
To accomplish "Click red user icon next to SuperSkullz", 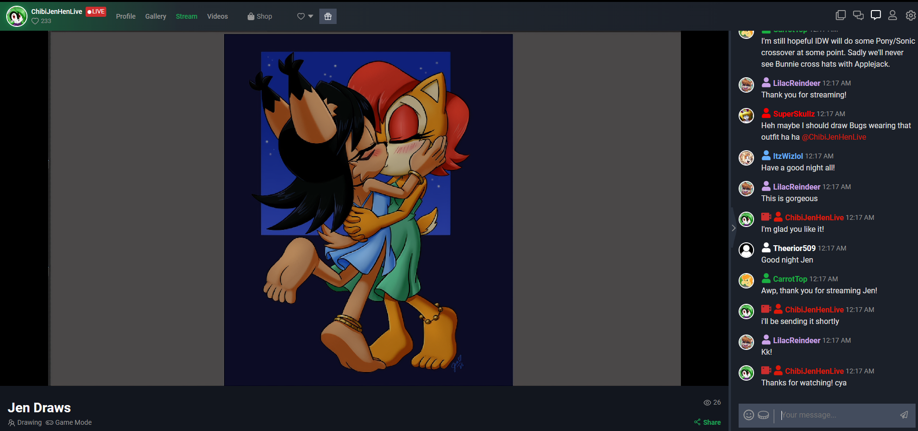I will point(766,113).
